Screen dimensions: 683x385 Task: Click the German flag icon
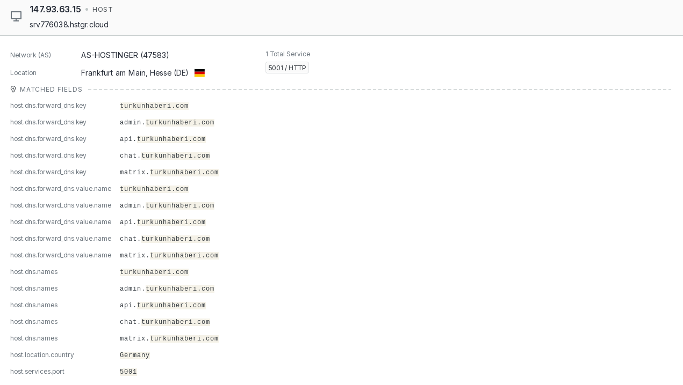coord(199,73)
